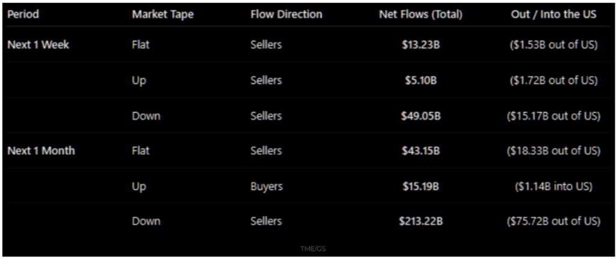
Task: Click the Out / Into the US header
Action: 553,14
